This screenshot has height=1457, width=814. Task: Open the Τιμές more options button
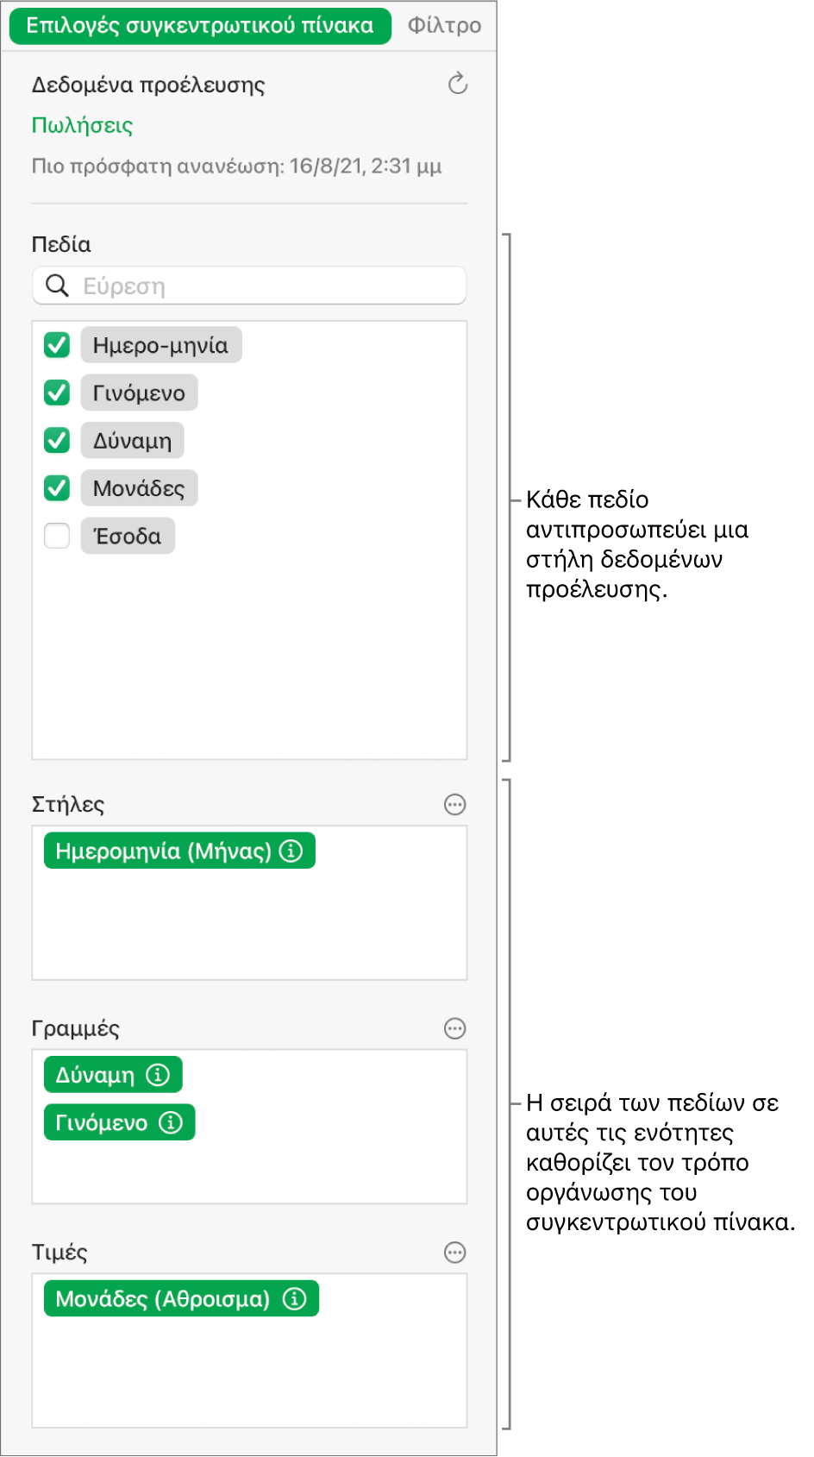(454, 1253)
